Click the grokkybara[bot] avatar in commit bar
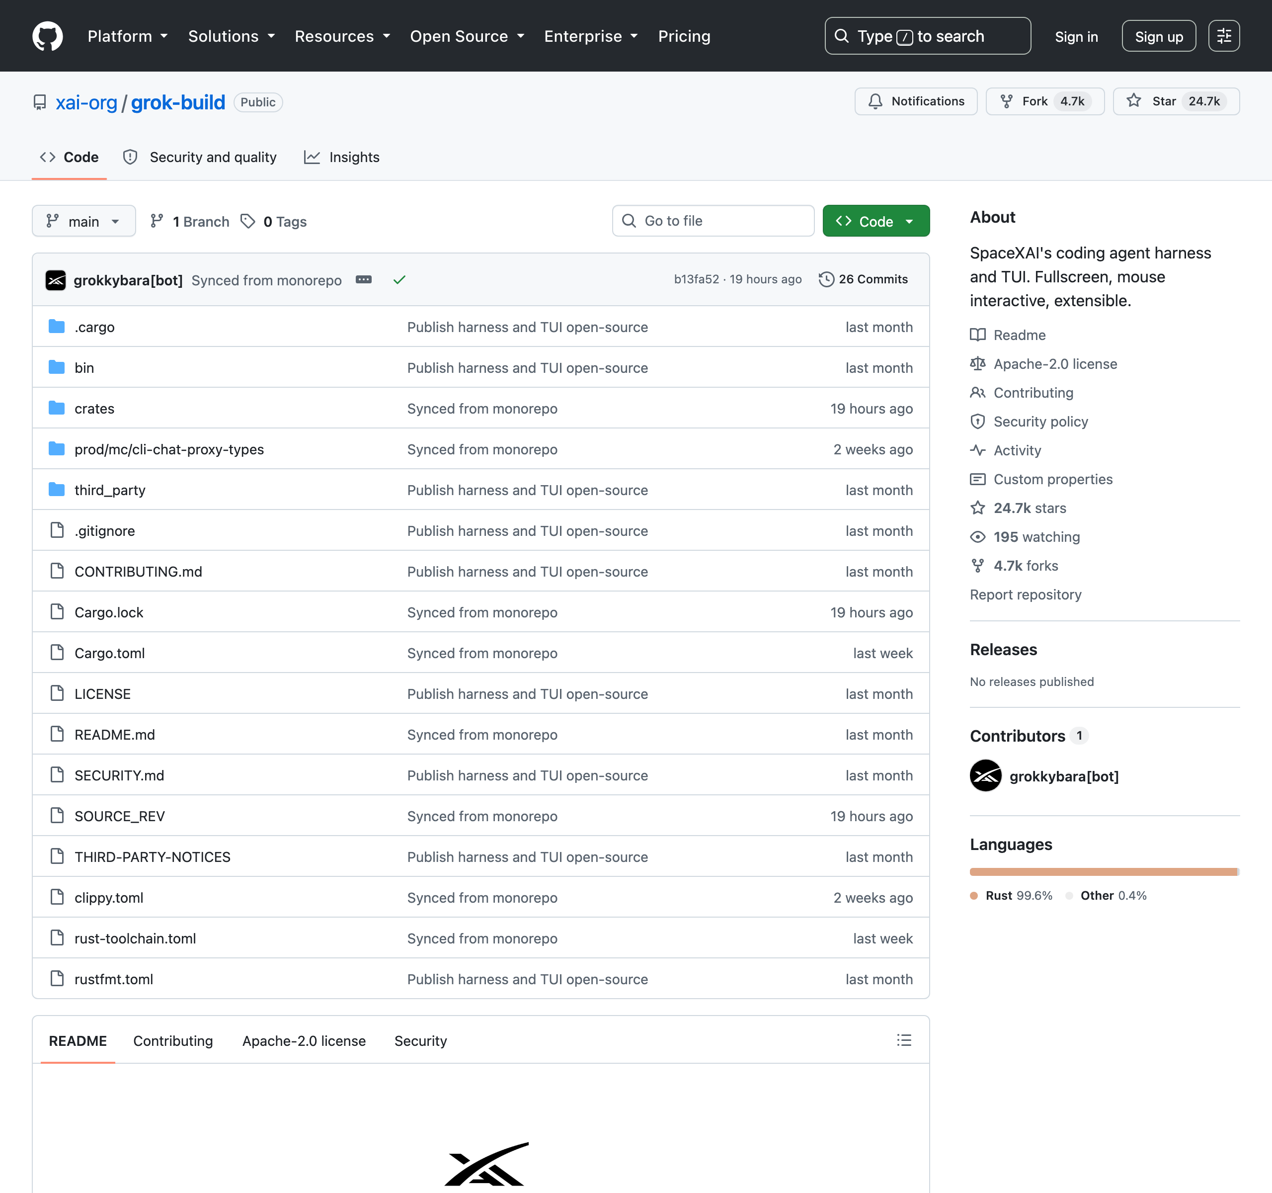The height and width of the screenshot is (1193, 1272). click(56, 280)
